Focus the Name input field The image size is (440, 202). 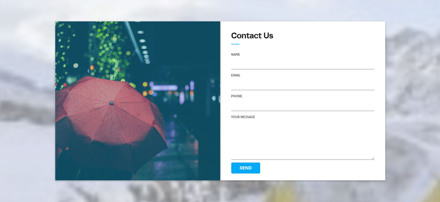coord(302,64)
